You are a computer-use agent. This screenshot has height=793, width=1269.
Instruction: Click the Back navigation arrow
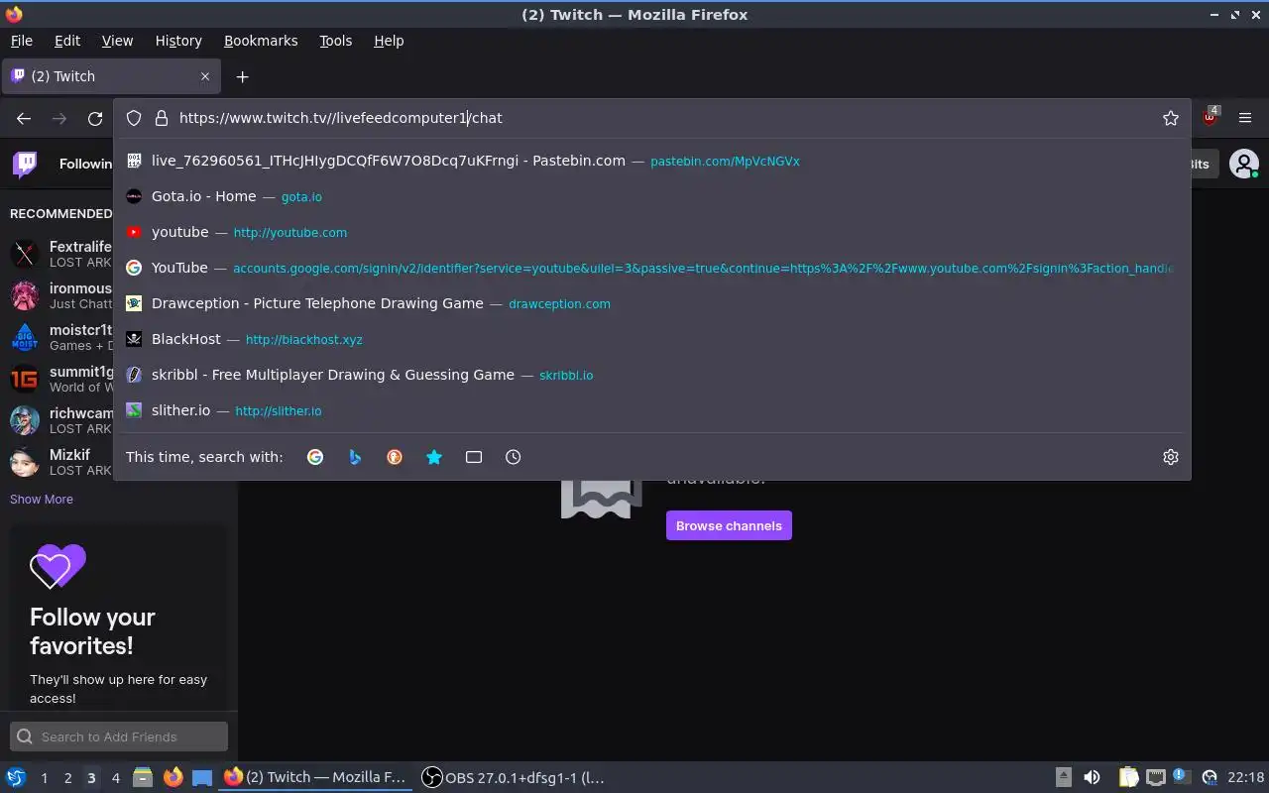click(x=24, y=118)
